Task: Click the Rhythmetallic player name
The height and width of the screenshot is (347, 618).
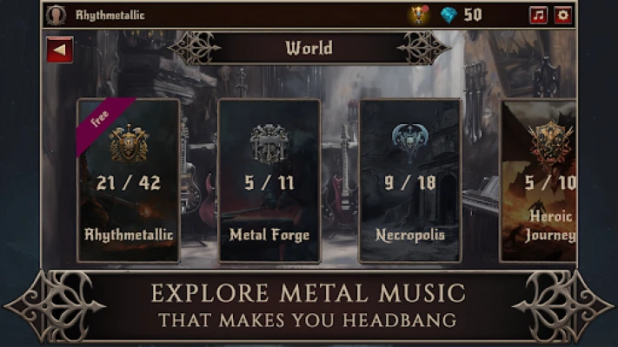Action: 110,16
